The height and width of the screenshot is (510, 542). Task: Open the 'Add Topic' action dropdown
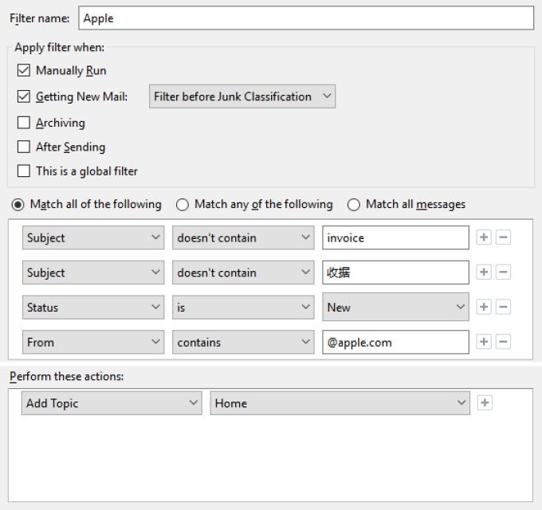pos(112,403)
